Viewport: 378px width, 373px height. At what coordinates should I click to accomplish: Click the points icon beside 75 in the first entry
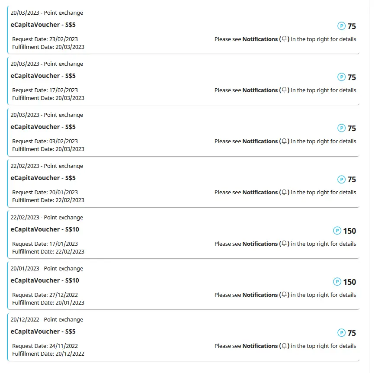coord(341,26)
